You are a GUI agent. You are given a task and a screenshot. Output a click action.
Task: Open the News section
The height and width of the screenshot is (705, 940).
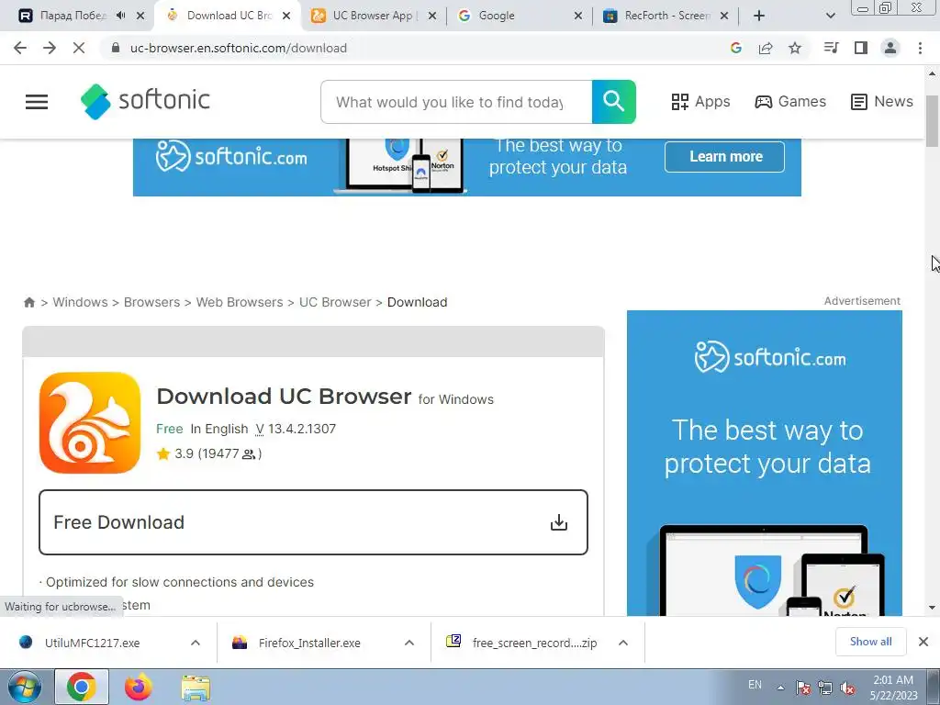pyautogui.click(x=882, y=101)
